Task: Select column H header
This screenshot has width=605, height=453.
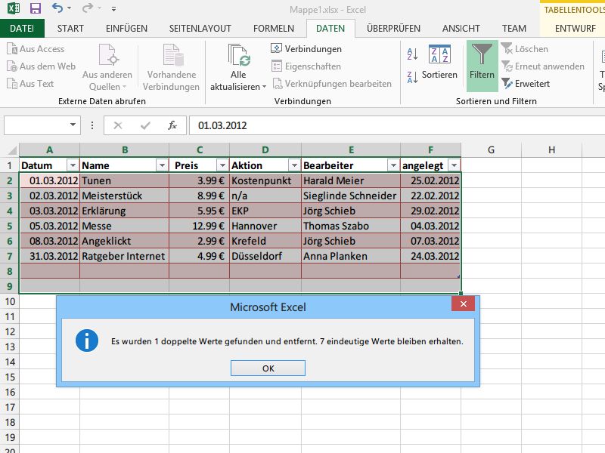Action: 552,149
